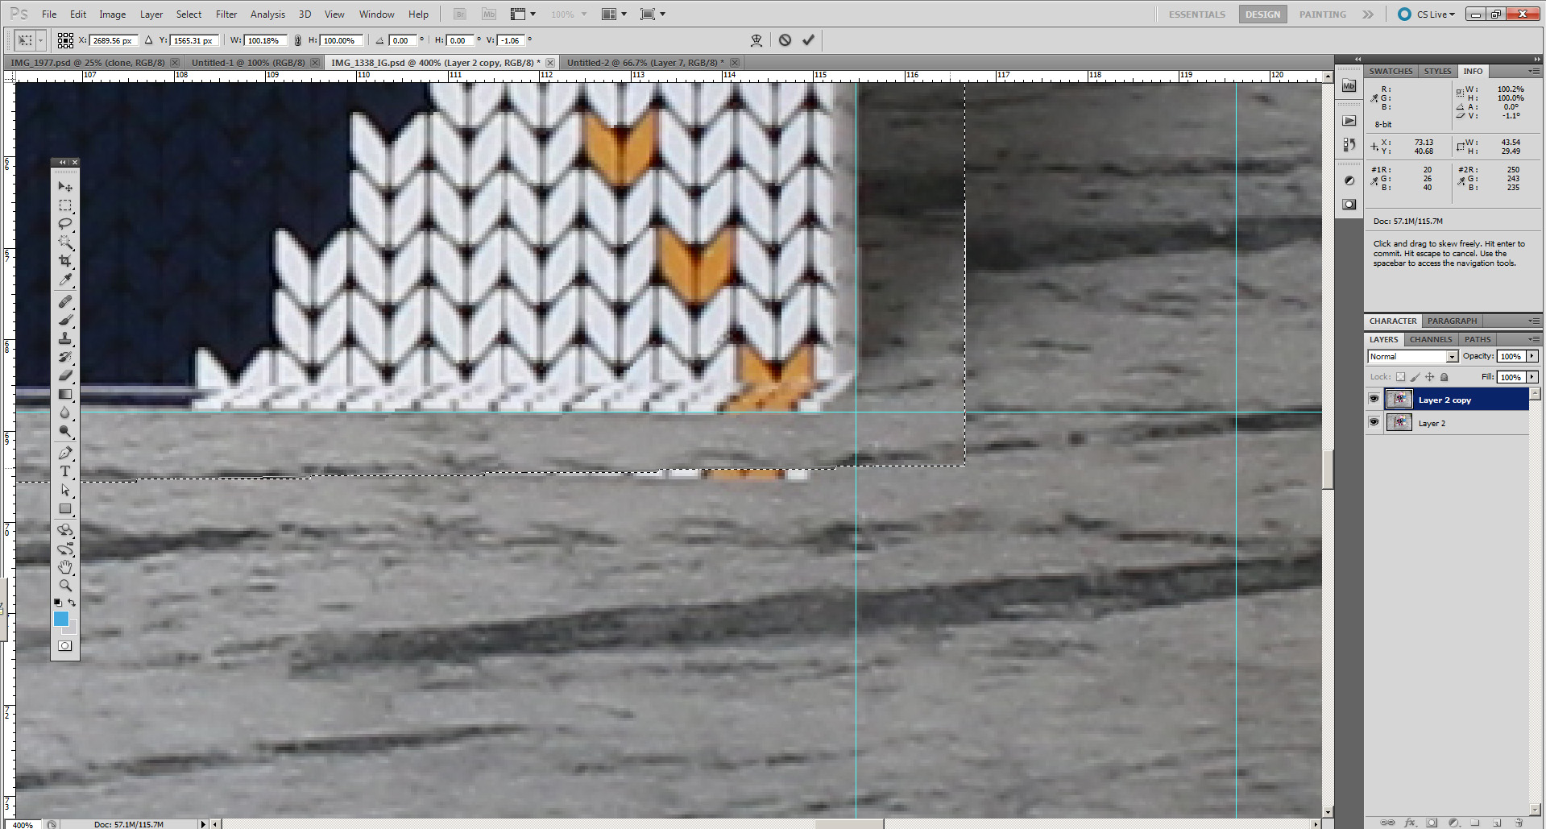The height and width of the screenshot is (829, 1546).
Task: Switch to the Swatches tab
Action: 1391,72
